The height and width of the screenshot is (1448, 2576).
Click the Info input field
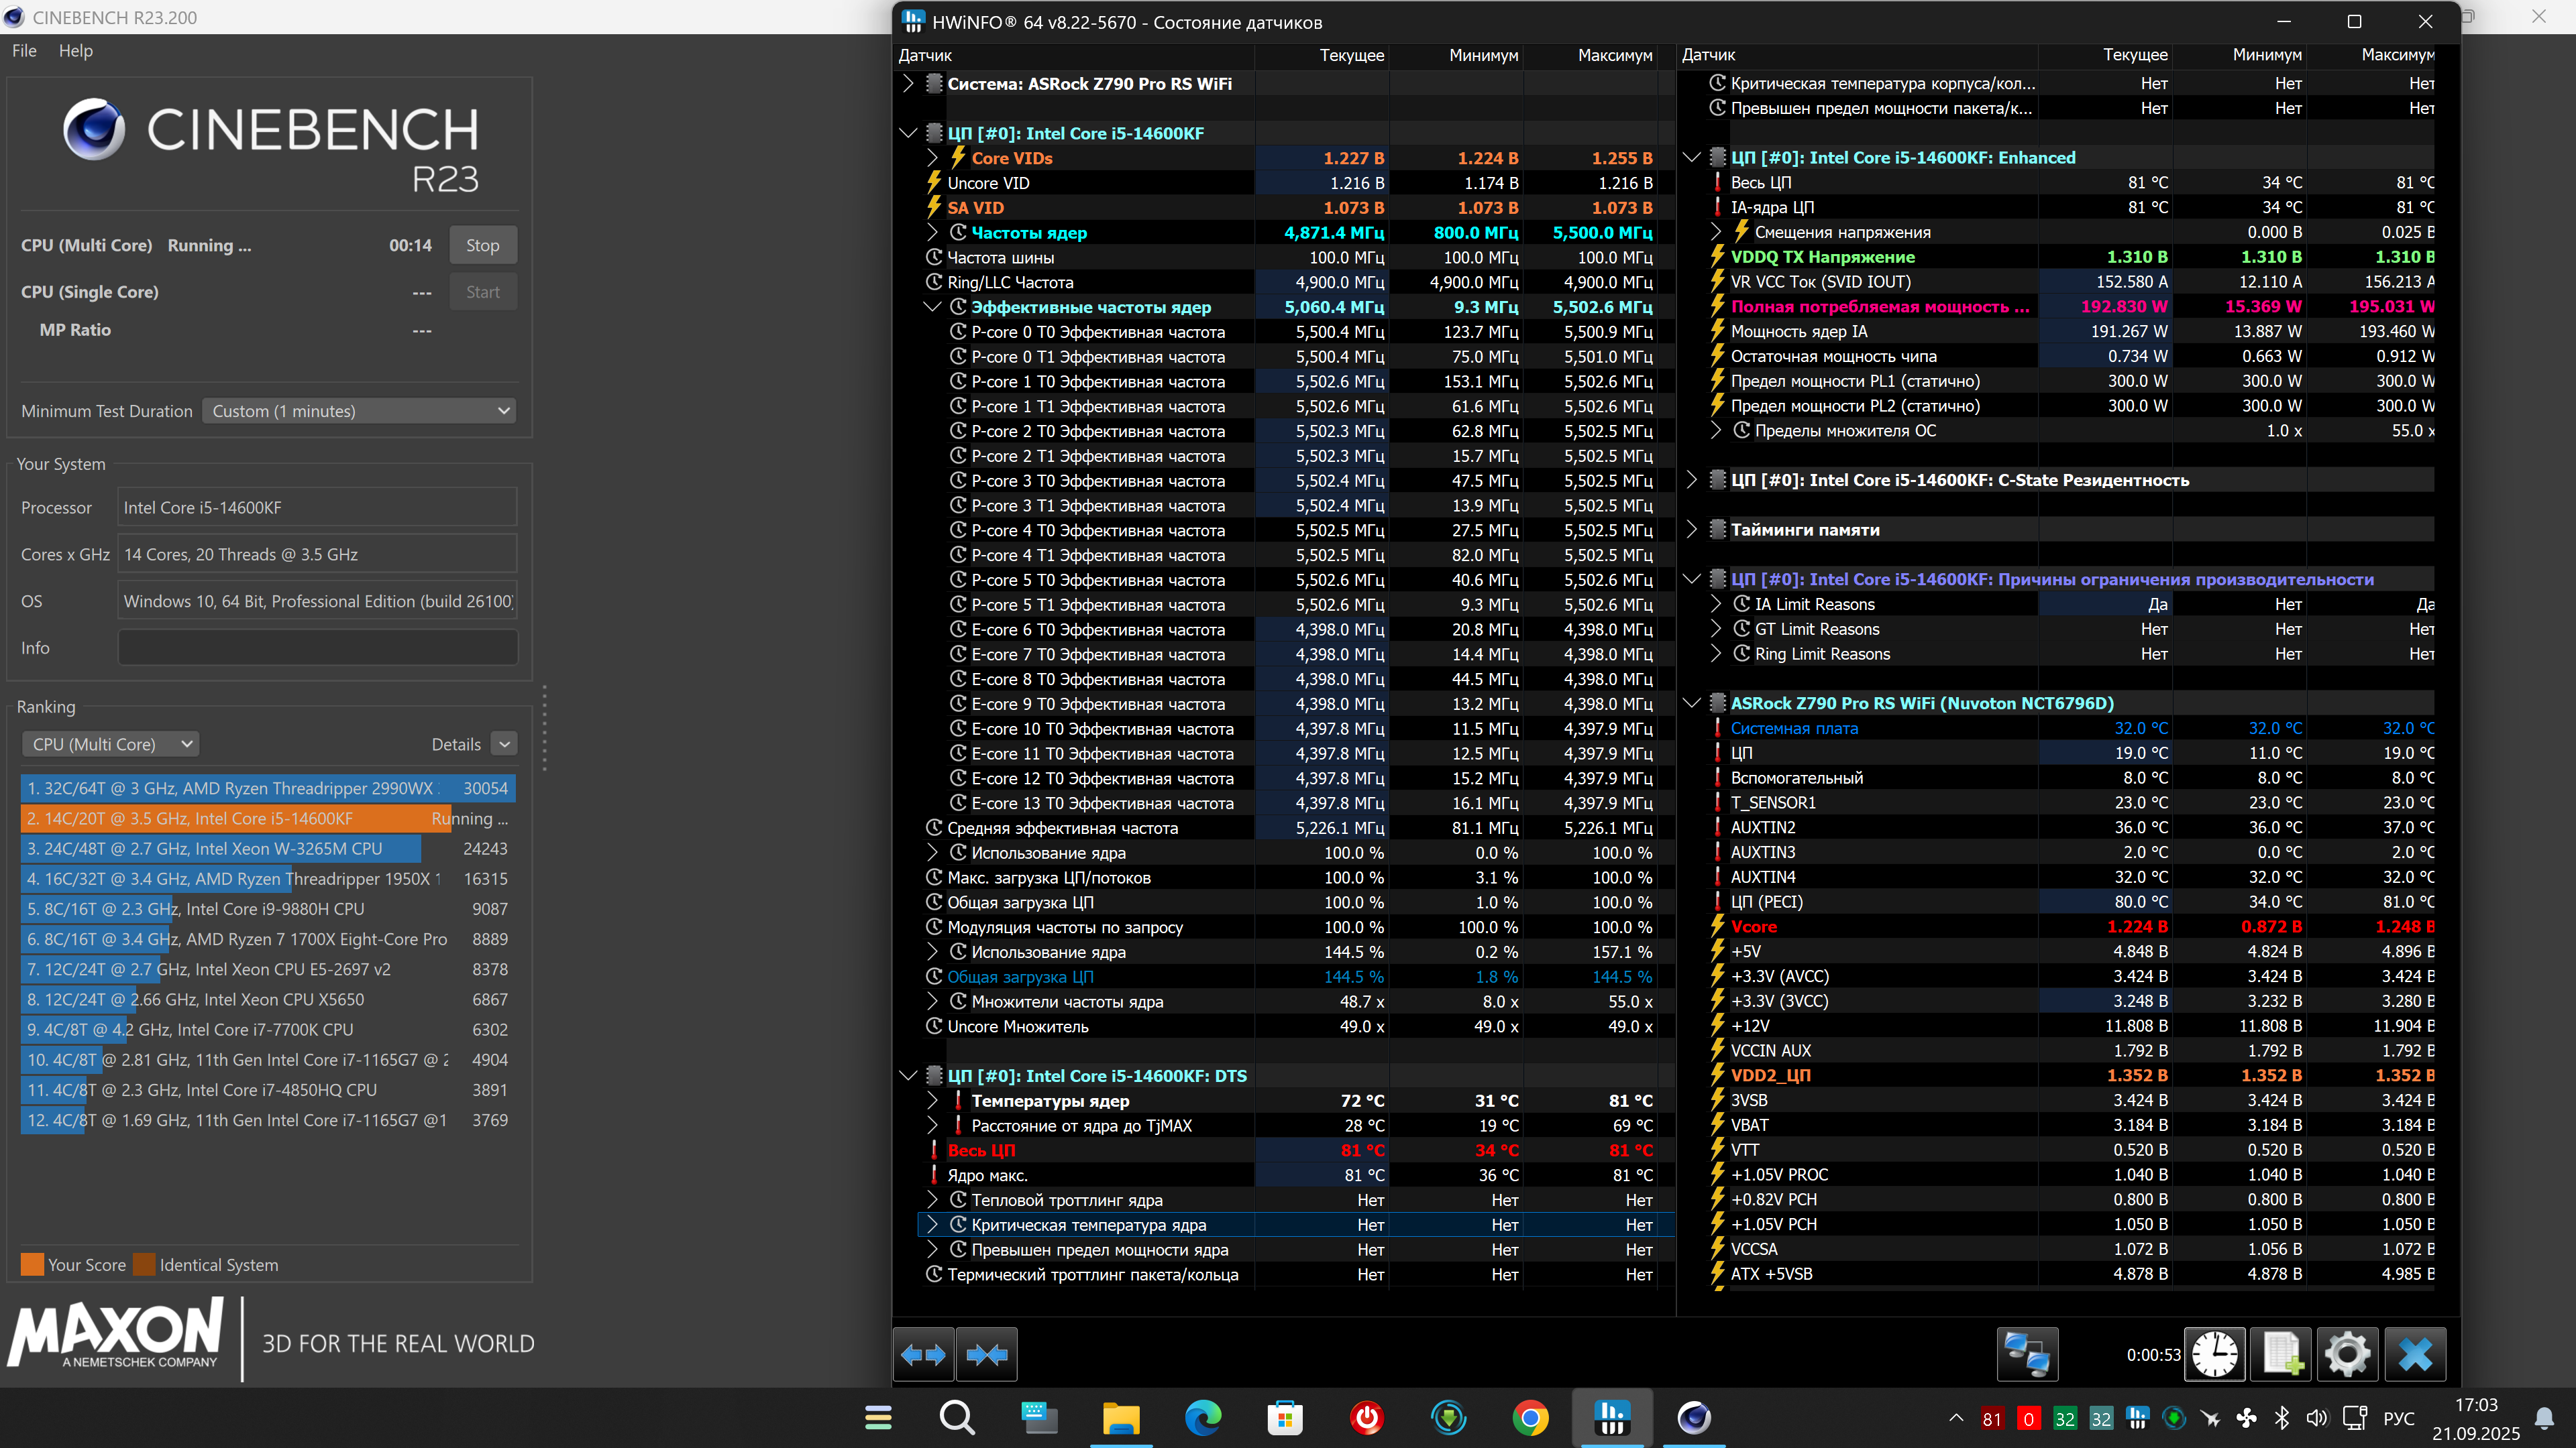tap(317, 648)
